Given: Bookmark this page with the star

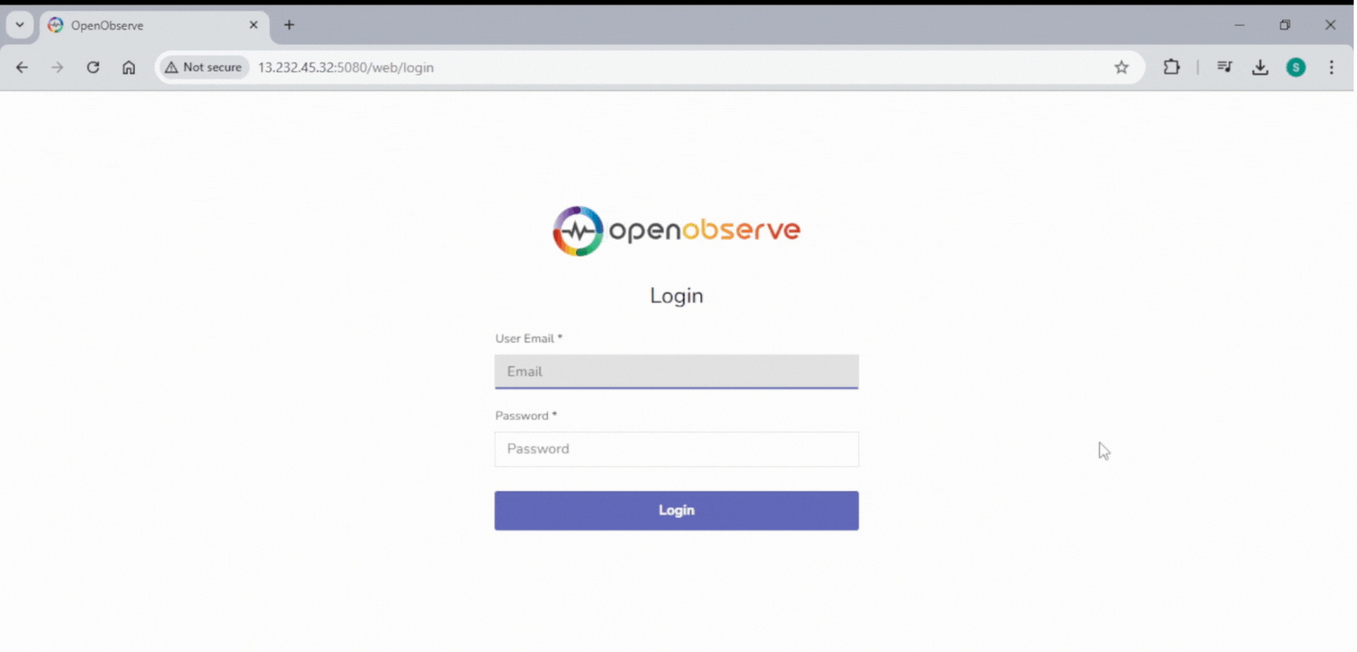Looking at the screenshot, I should tap(1122, 67).
